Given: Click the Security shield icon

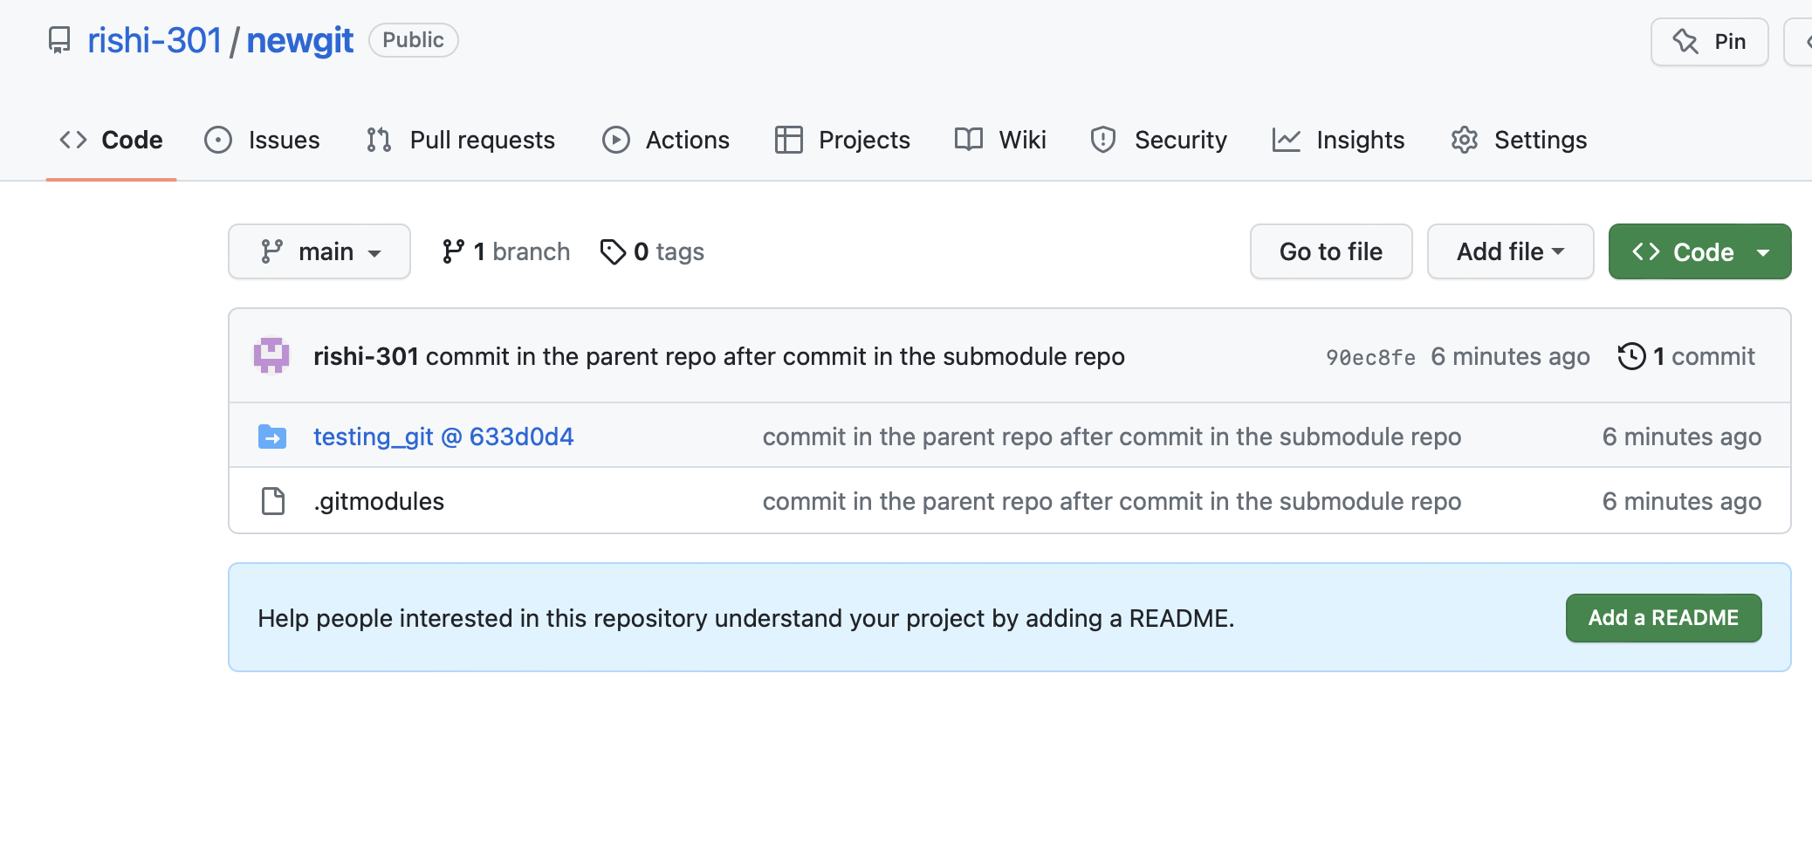Looking at the screenshot, I should (x=1102, y=140).
